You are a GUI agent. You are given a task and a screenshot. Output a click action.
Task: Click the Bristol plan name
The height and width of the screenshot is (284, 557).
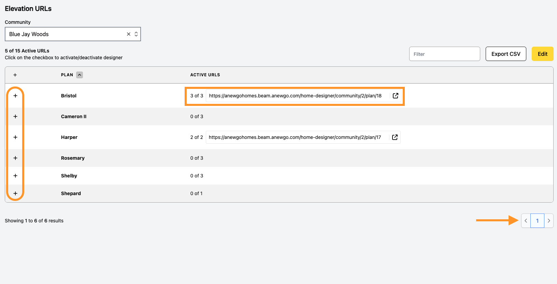69,96
